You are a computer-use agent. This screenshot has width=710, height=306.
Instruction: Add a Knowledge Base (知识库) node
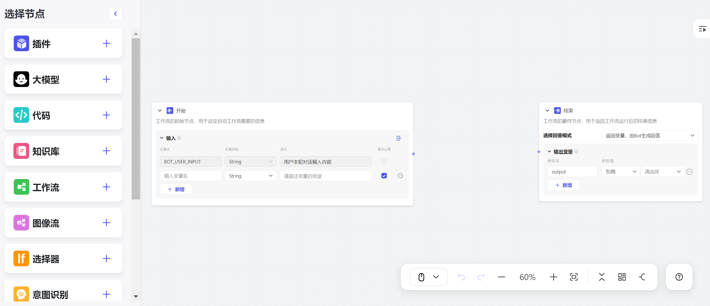(106, 151)
